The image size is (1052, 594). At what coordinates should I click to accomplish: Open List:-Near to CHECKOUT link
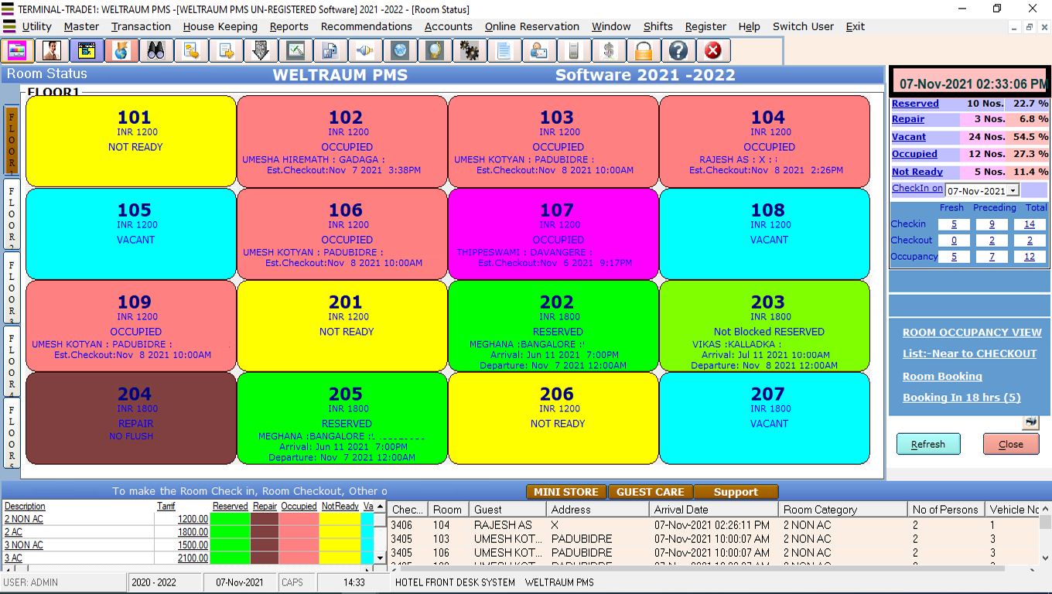point(970,353)
